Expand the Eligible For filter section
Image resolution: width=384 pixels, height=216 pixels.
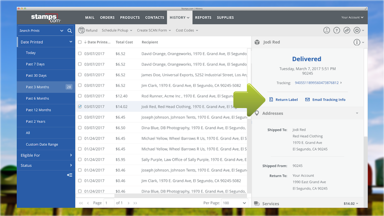46,155
